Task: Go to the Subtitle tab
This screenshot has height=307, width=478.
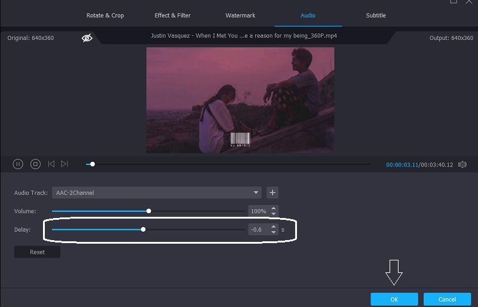Action: click(x=376, y=16)
